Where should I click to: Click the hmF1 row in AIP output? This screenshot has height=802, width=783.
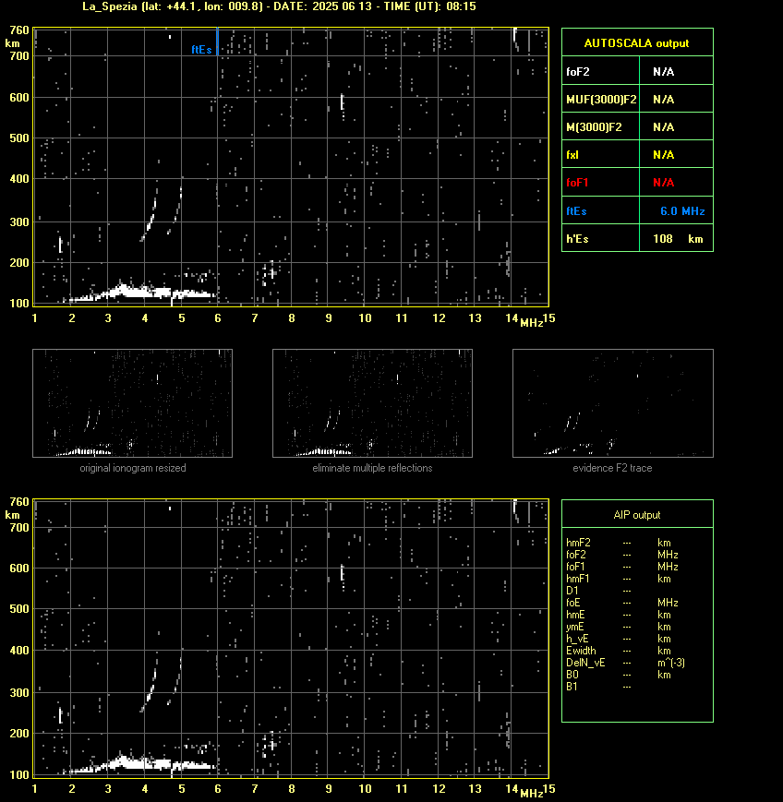point(619,579)
